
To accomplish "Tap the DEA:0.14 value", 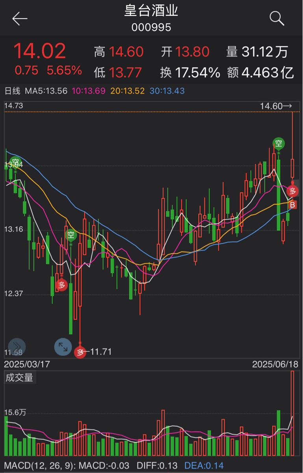I will [x=204, y=465].
